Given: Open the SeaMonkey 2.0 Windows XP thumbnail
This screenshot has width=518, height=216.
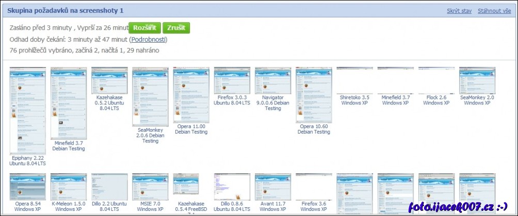Looking at the screenshot, I should [477, 80].
